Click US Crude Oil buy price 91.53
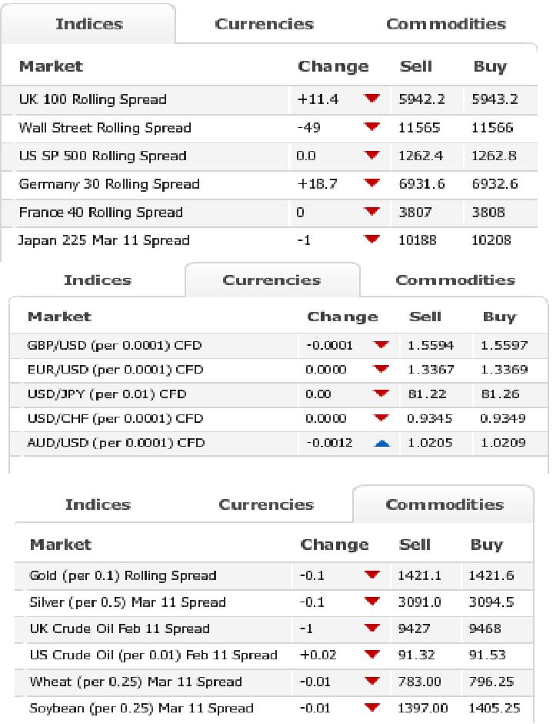Screen dimensions: 553x724 pyautogui.click(x=486, y=655)
